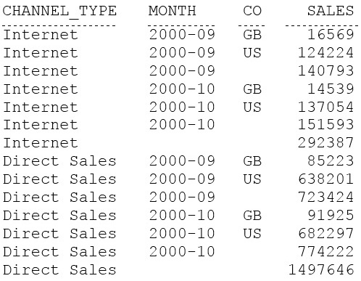361x281 pixels.
Task: Click the Internet subtotal 140793
Action: pos(325,70)
